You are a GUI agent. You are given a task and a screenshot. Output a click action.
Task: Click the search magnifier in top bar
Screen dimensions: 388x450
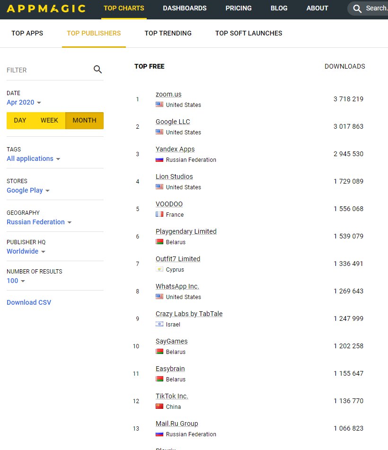click(x=357, y=9)
